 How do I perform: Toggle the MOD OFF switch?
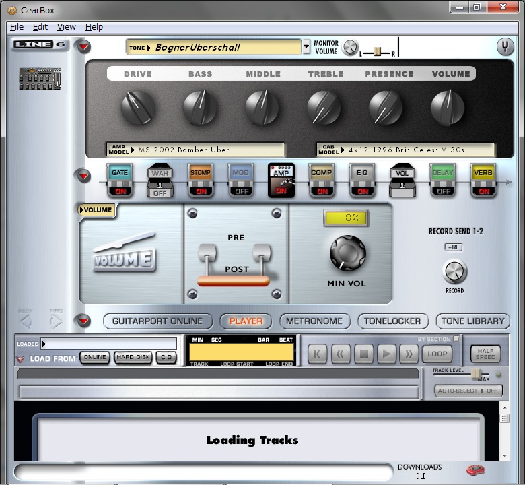tap(241, 191)
